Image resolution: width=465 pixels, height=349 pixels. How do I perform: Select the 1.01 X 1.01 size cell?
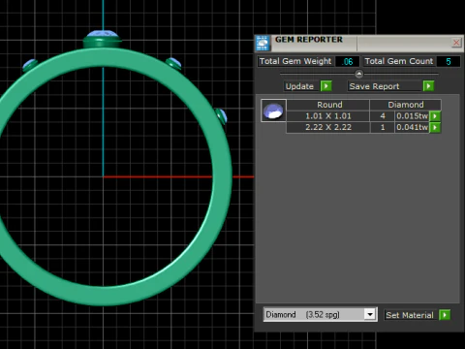coord(328,116)
